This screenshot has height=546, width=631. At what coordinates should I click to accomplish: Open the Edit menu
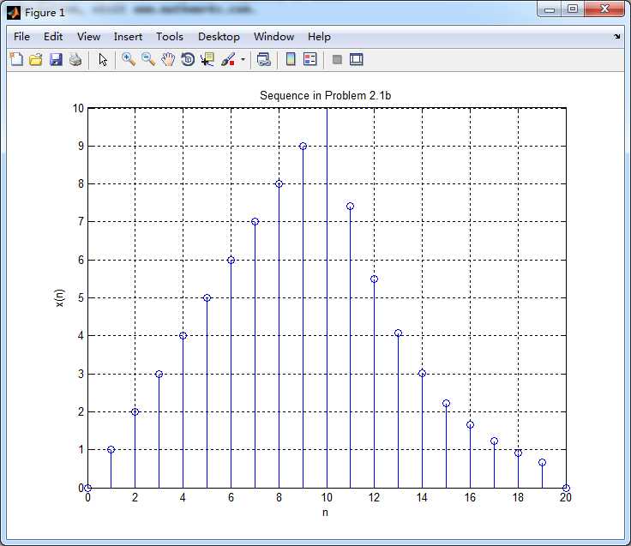click(53, 37)
